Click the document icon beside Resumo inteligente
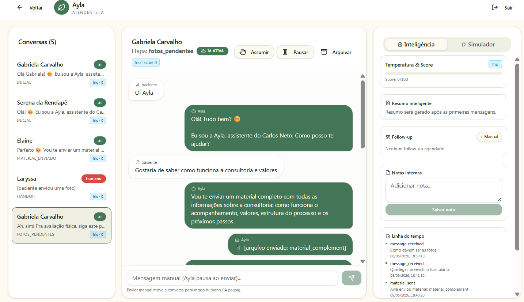This screenshot has width=524, height=302. (388, 103)
